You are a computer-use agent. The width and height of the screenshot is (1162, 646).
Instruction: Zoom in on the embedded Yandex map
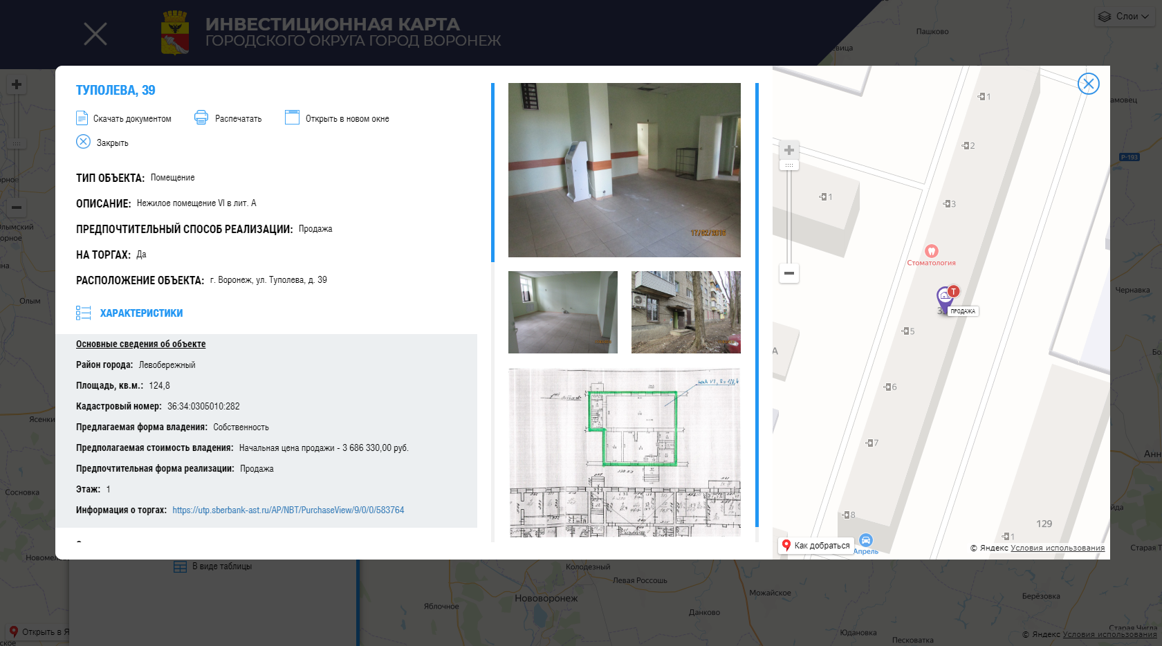(789, 150)
